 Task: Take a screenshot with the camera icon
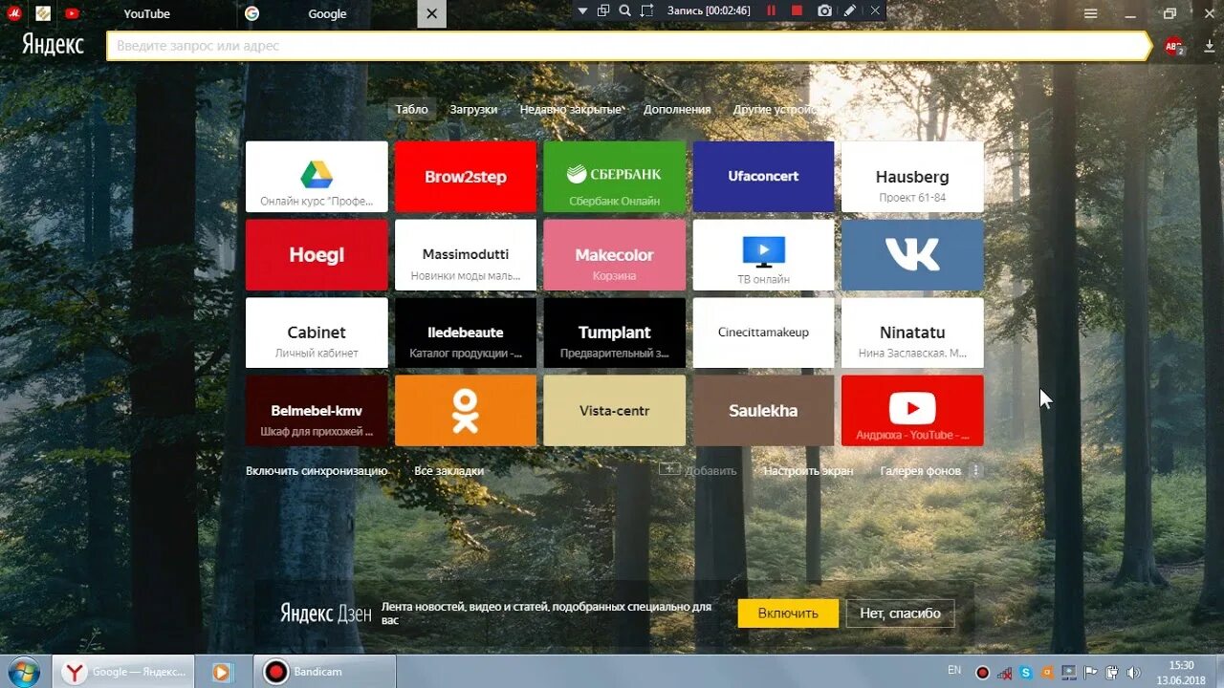coord(824,11)
